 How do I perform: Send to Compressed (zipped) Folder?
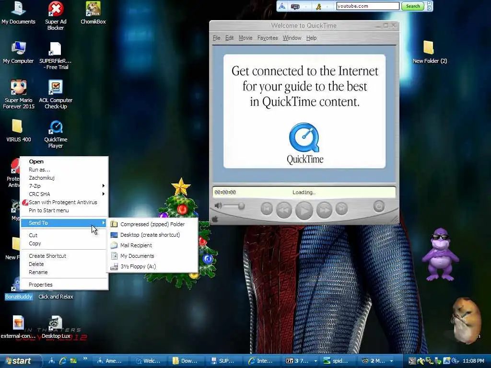coord(152,224)
